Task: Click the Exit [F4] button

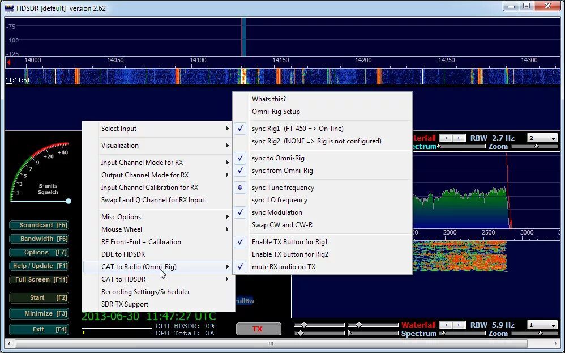Action: 39,330
